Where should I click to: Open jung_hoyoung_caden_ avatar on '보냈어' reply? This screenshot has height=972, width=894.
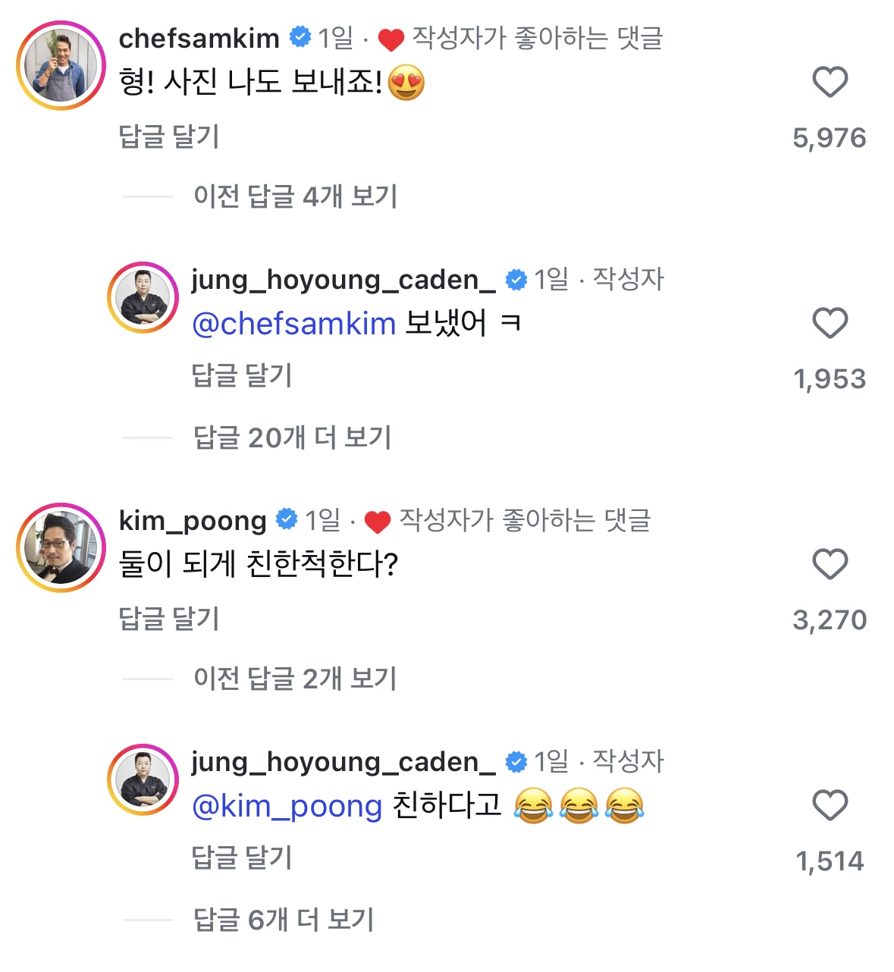tap(143, 298)
